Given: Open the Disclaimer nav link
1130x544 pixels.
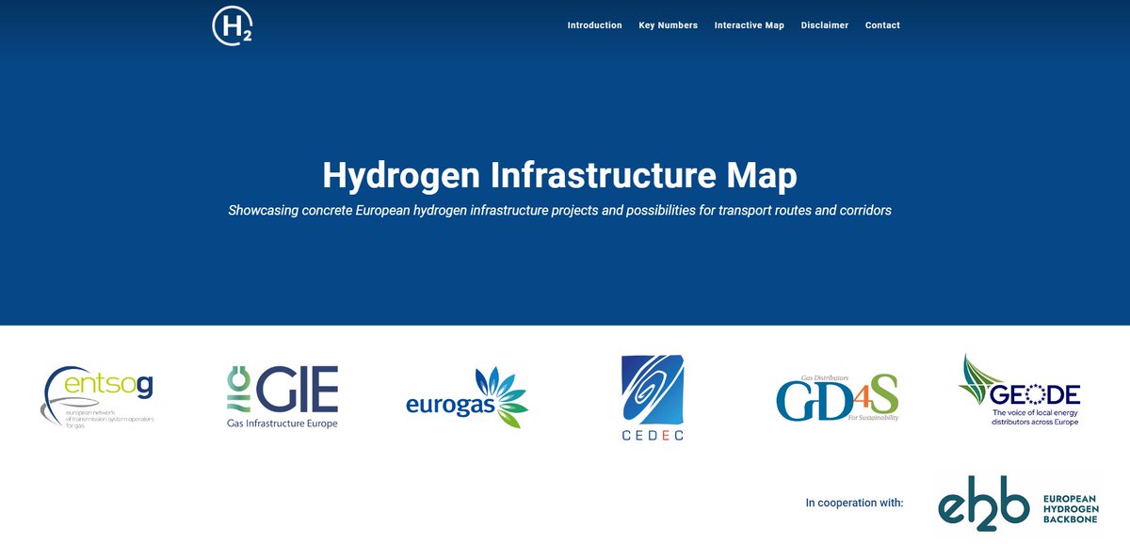Looking at the screenshot, I should pyautogui.click(x=824, y=25).
